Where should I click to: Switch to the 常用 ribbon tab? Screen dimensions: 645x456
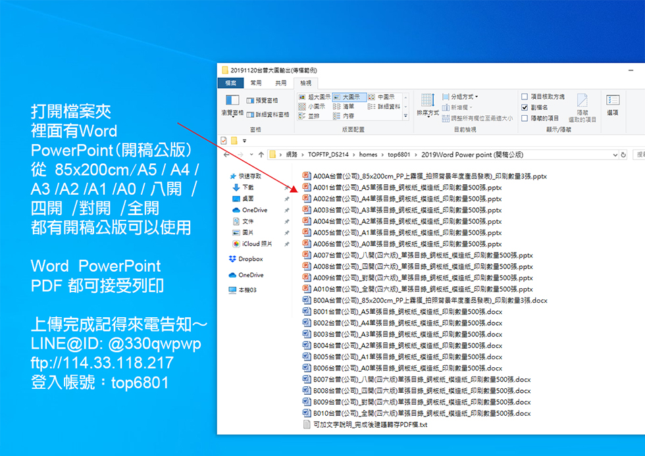pos(255,83)
